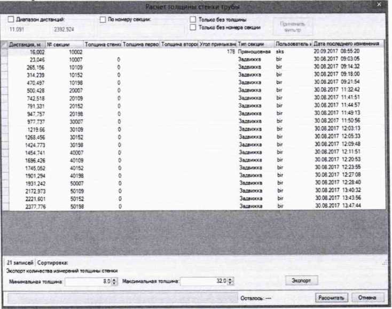Enable the Диапазон дистанций checkbox
Image resolution: width=392 pixels, height=309 pixels.
pyautogui.click(x=12, y=19)
